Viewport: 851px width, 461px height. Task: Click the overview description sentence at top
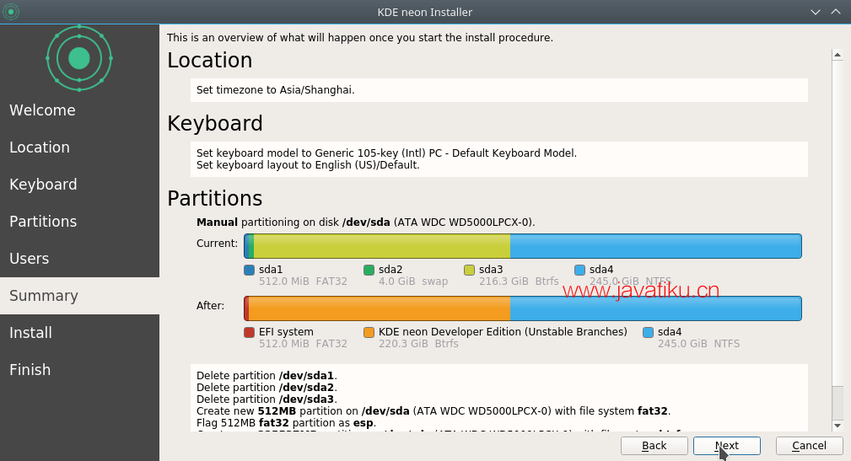pyautogui.click(x=360, y=38)
